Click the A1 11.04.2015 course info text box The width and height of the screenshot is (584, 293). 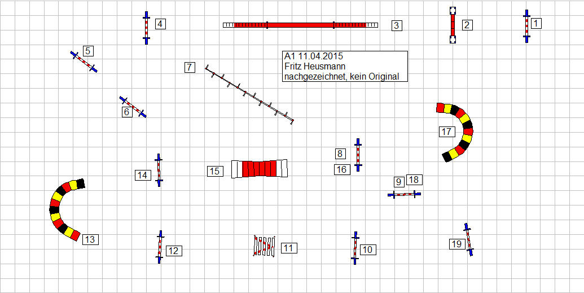coord(345,67)
